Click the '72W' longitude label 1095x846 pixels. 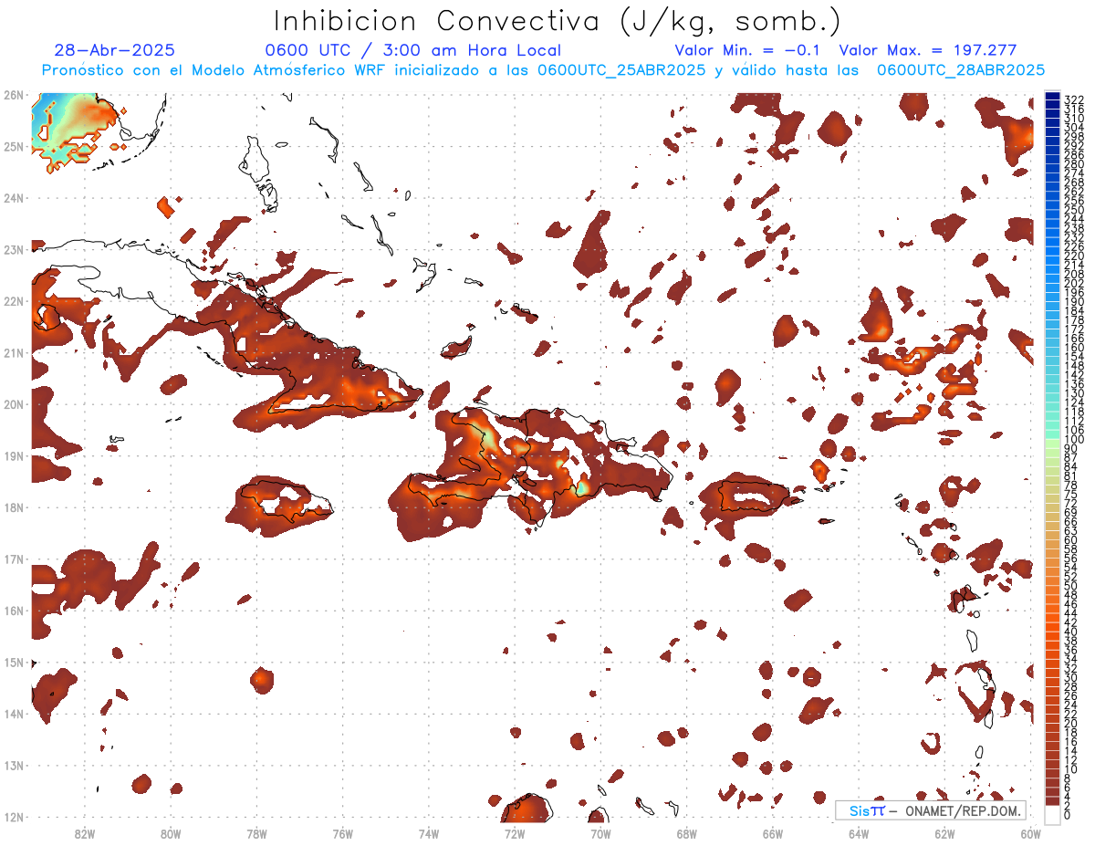point(515,833)
